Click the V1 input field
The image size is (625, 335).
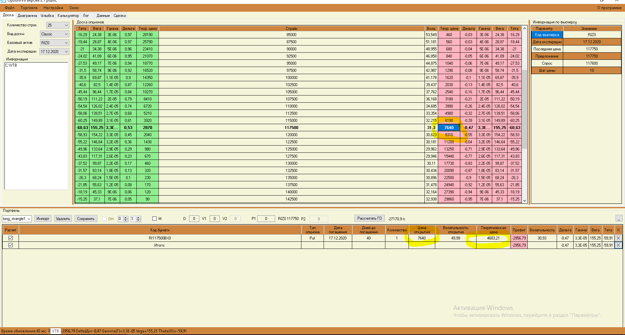coord(215,219)
